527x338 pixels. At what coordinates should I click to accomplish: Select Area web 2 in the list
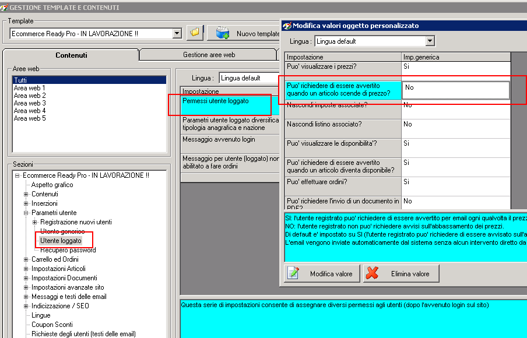tap(89, 96)
